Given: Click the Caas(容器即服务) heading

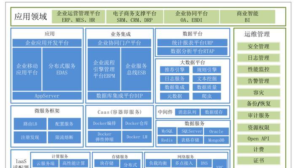Looking at the screenshot, I should coord(119,112).
